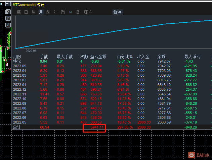The image size is (212, 160).
Task: Switch to the 日 daily tab
Action: pos(26,12)
